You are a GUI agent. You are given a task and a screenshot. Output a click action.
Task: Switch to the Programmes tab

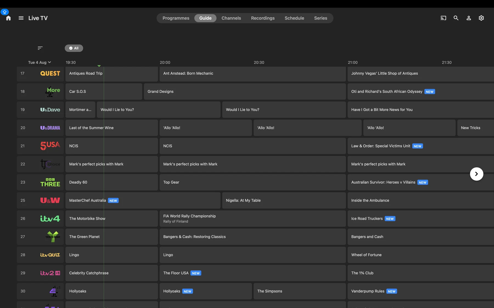click(x=176, y=18)
